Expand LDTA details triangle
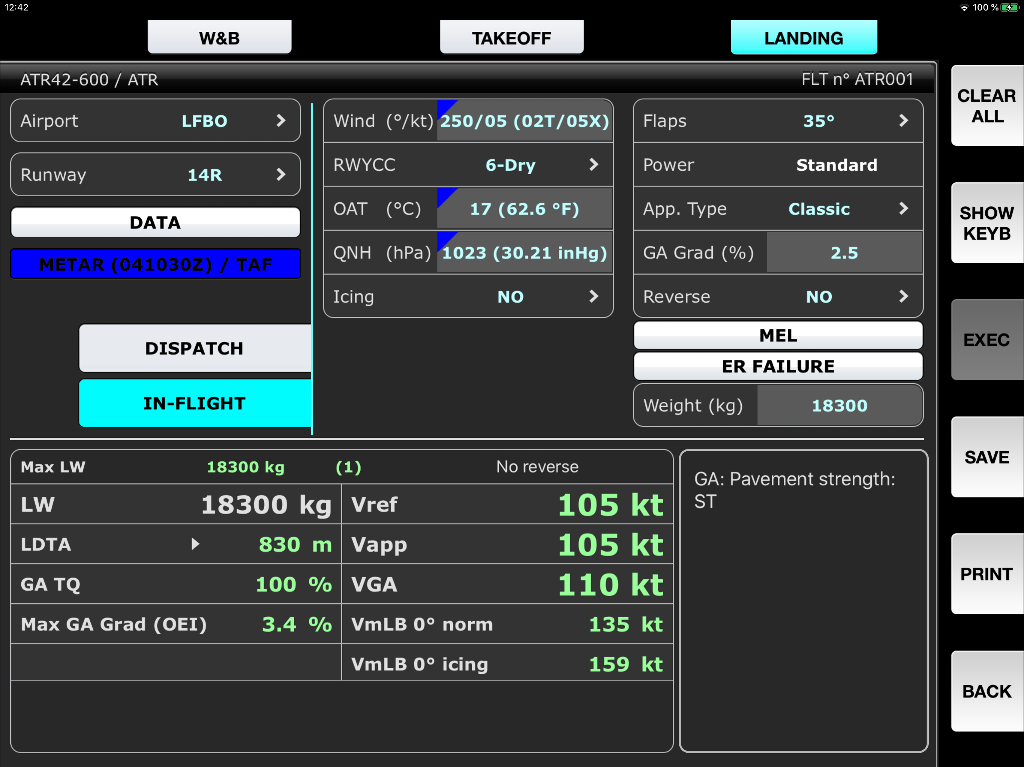The width and height of the screenshot is (1024, 767). point(195,544)
